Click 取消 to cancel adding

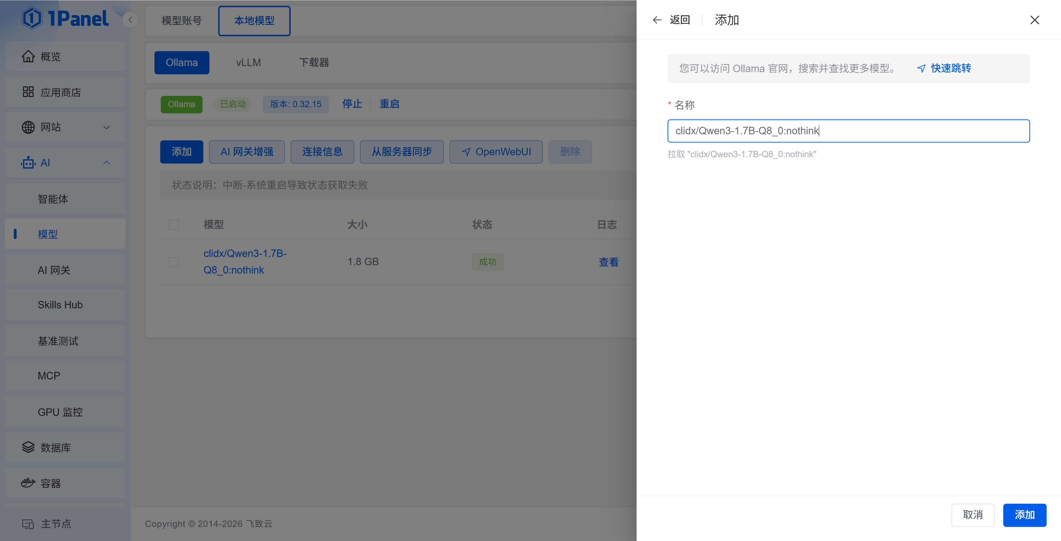973,515
